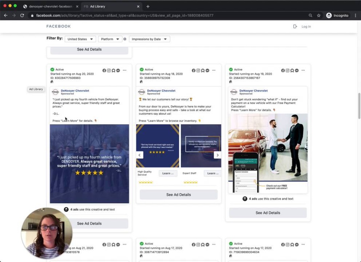The width and height of the screenshot is (361, 262).
Task: Open three-dot options on Aug 18 ad
Action: tap(214, 70)
